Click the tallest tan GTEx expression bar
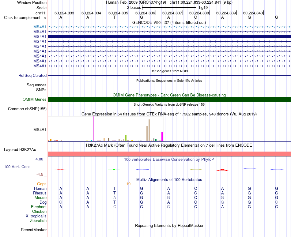The image size is (291, 237). coord(149,130)
